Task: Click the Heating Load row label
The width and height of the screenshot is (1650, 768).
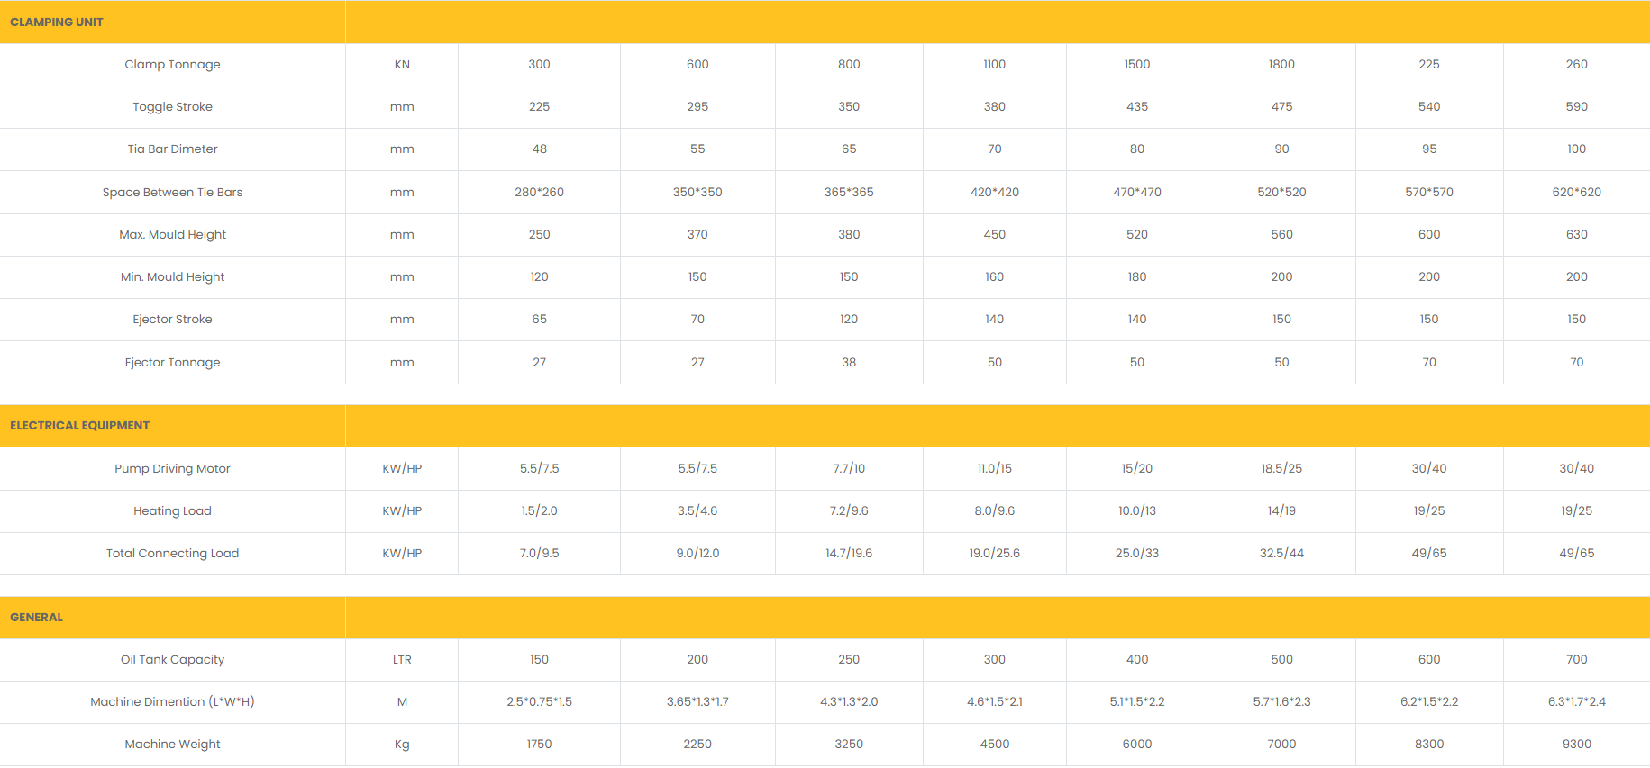Action: click(172, 510)
